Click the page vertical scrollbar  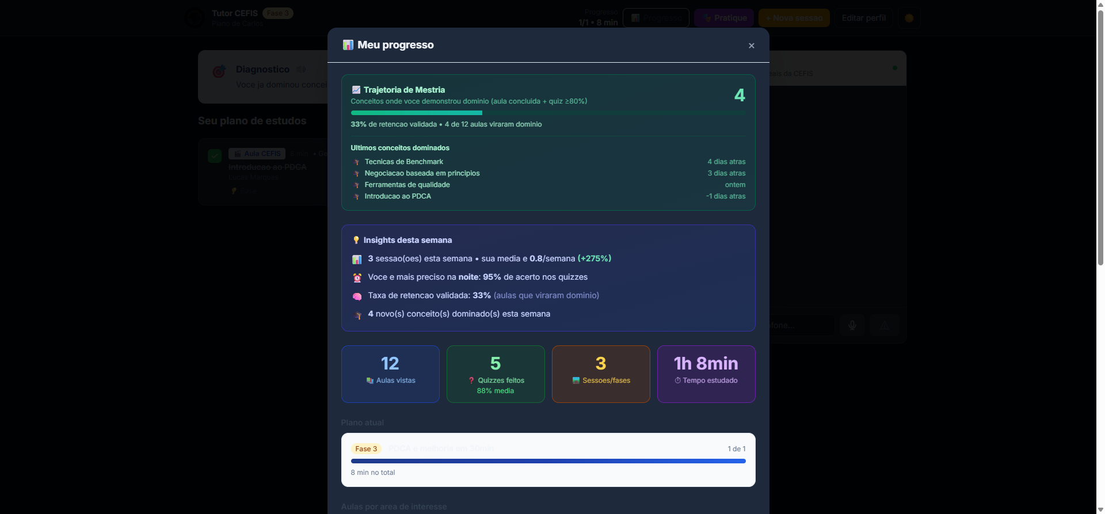click(1100, 257)
